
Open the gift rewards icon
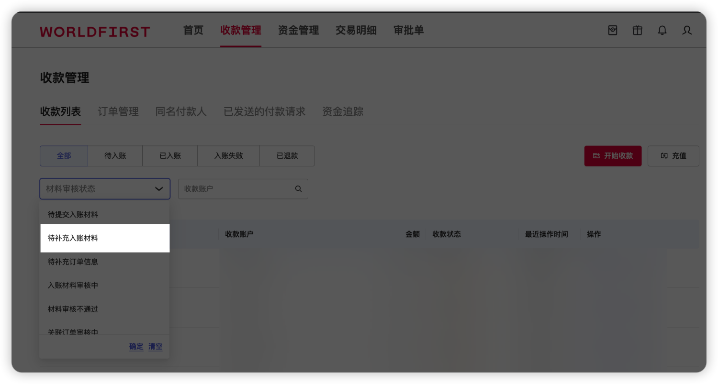tap(637, 31)
